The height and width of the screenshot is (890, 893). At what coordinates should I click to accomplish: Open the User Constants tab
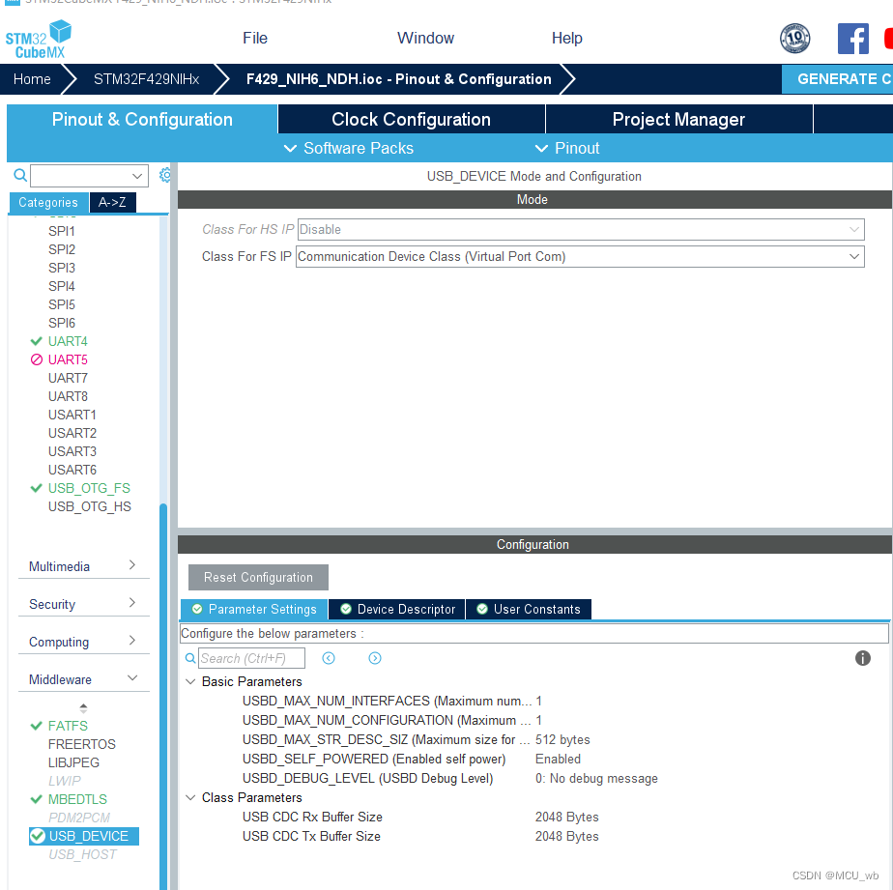click(x=529, y=609)
